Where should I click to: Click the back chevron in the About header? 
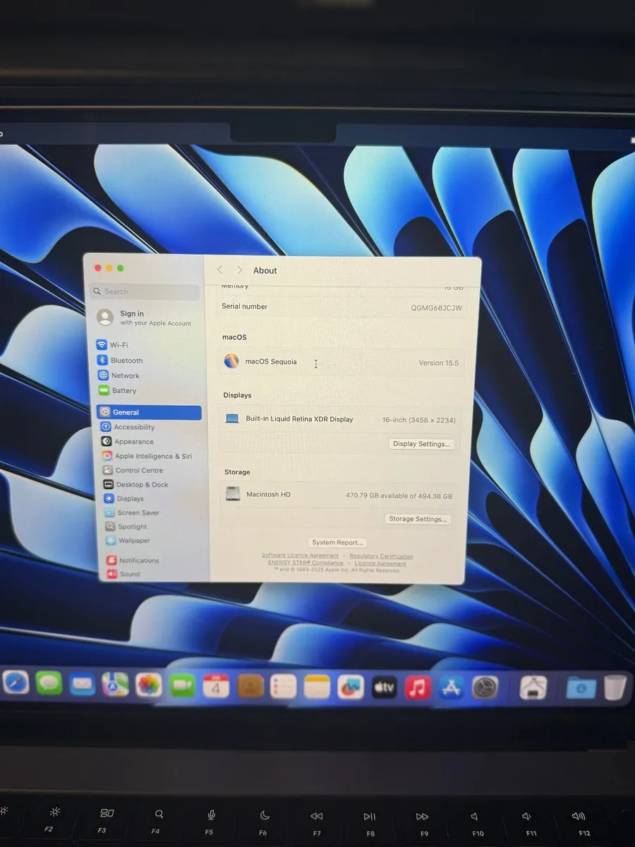(219, 270)
